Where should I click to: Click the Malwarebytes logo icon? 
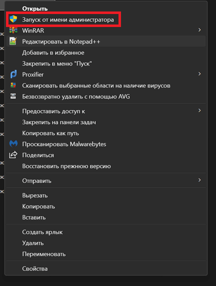[13, 144]
